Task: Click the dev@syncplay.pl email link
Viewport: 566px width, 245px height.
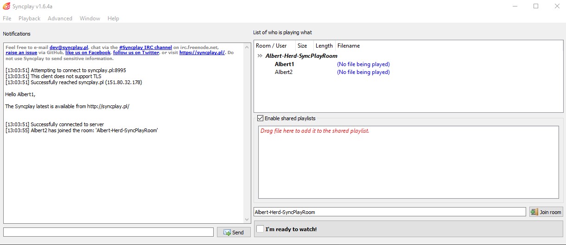Action: coord(69,47)
